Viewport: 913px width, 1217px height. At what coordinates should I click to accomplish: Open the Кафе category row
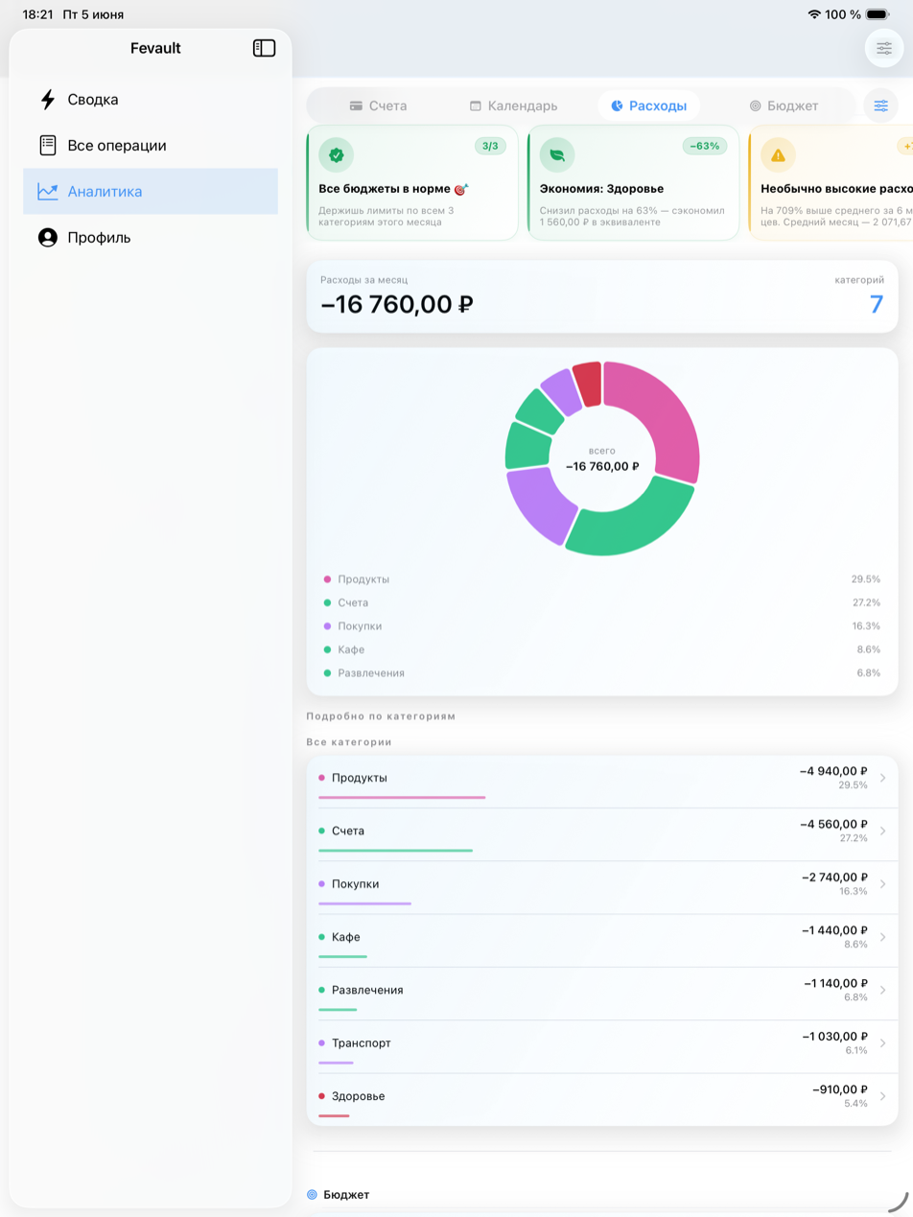pyautogui.click(x=602, y=941)
